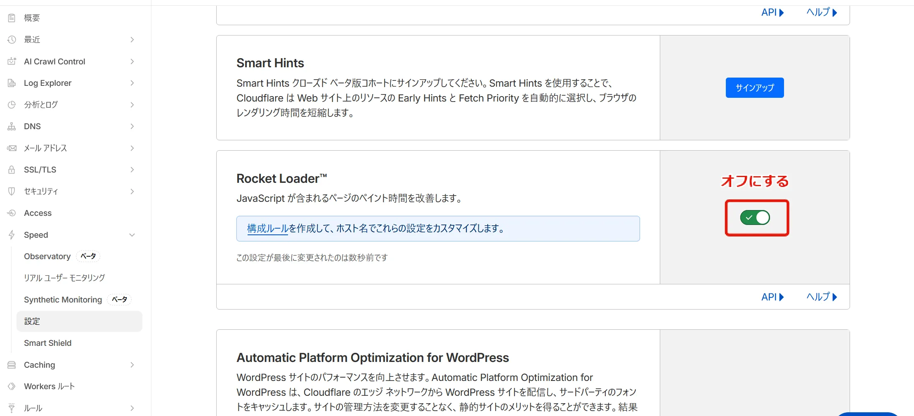Open リアル ユーザー モニタリング page
The image size is (914, 416).
tap(64, 278)
